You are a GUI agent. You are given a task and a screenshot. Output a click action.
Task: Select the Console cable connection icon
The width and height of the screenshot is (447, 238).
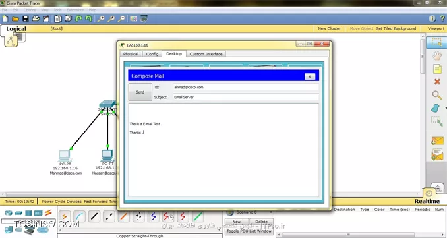79,217
